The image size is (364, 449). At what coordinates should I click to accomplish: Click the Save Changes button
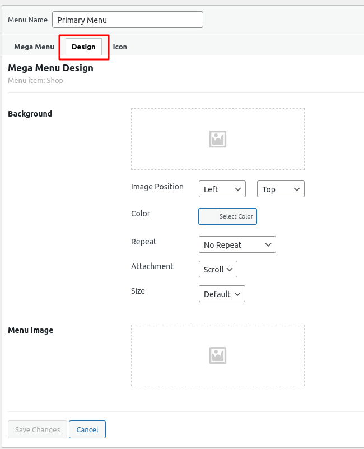(38, 429)
